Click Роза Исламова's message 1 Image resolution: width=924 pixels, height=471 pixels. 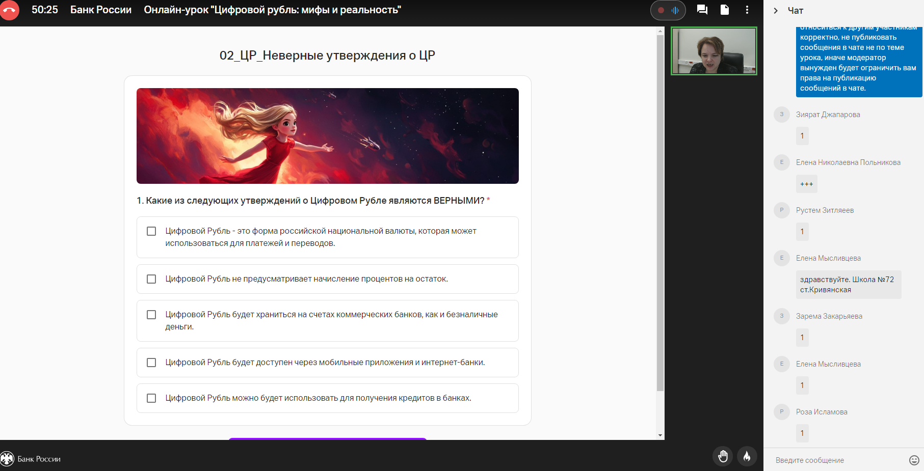point(802,433)
